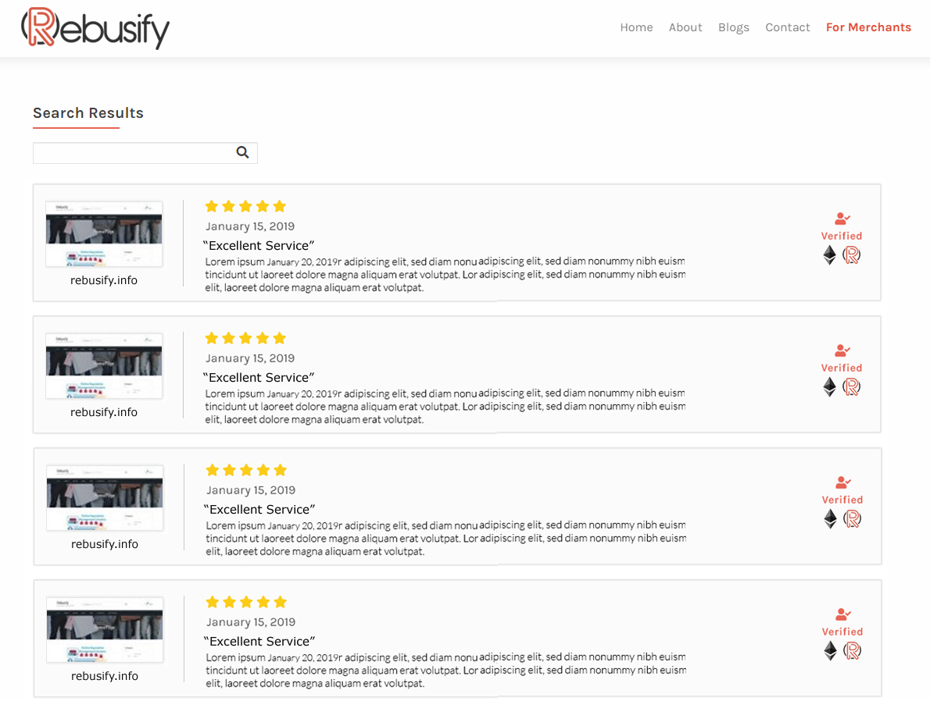Click the Ethereum icon in fourth review

831,650
